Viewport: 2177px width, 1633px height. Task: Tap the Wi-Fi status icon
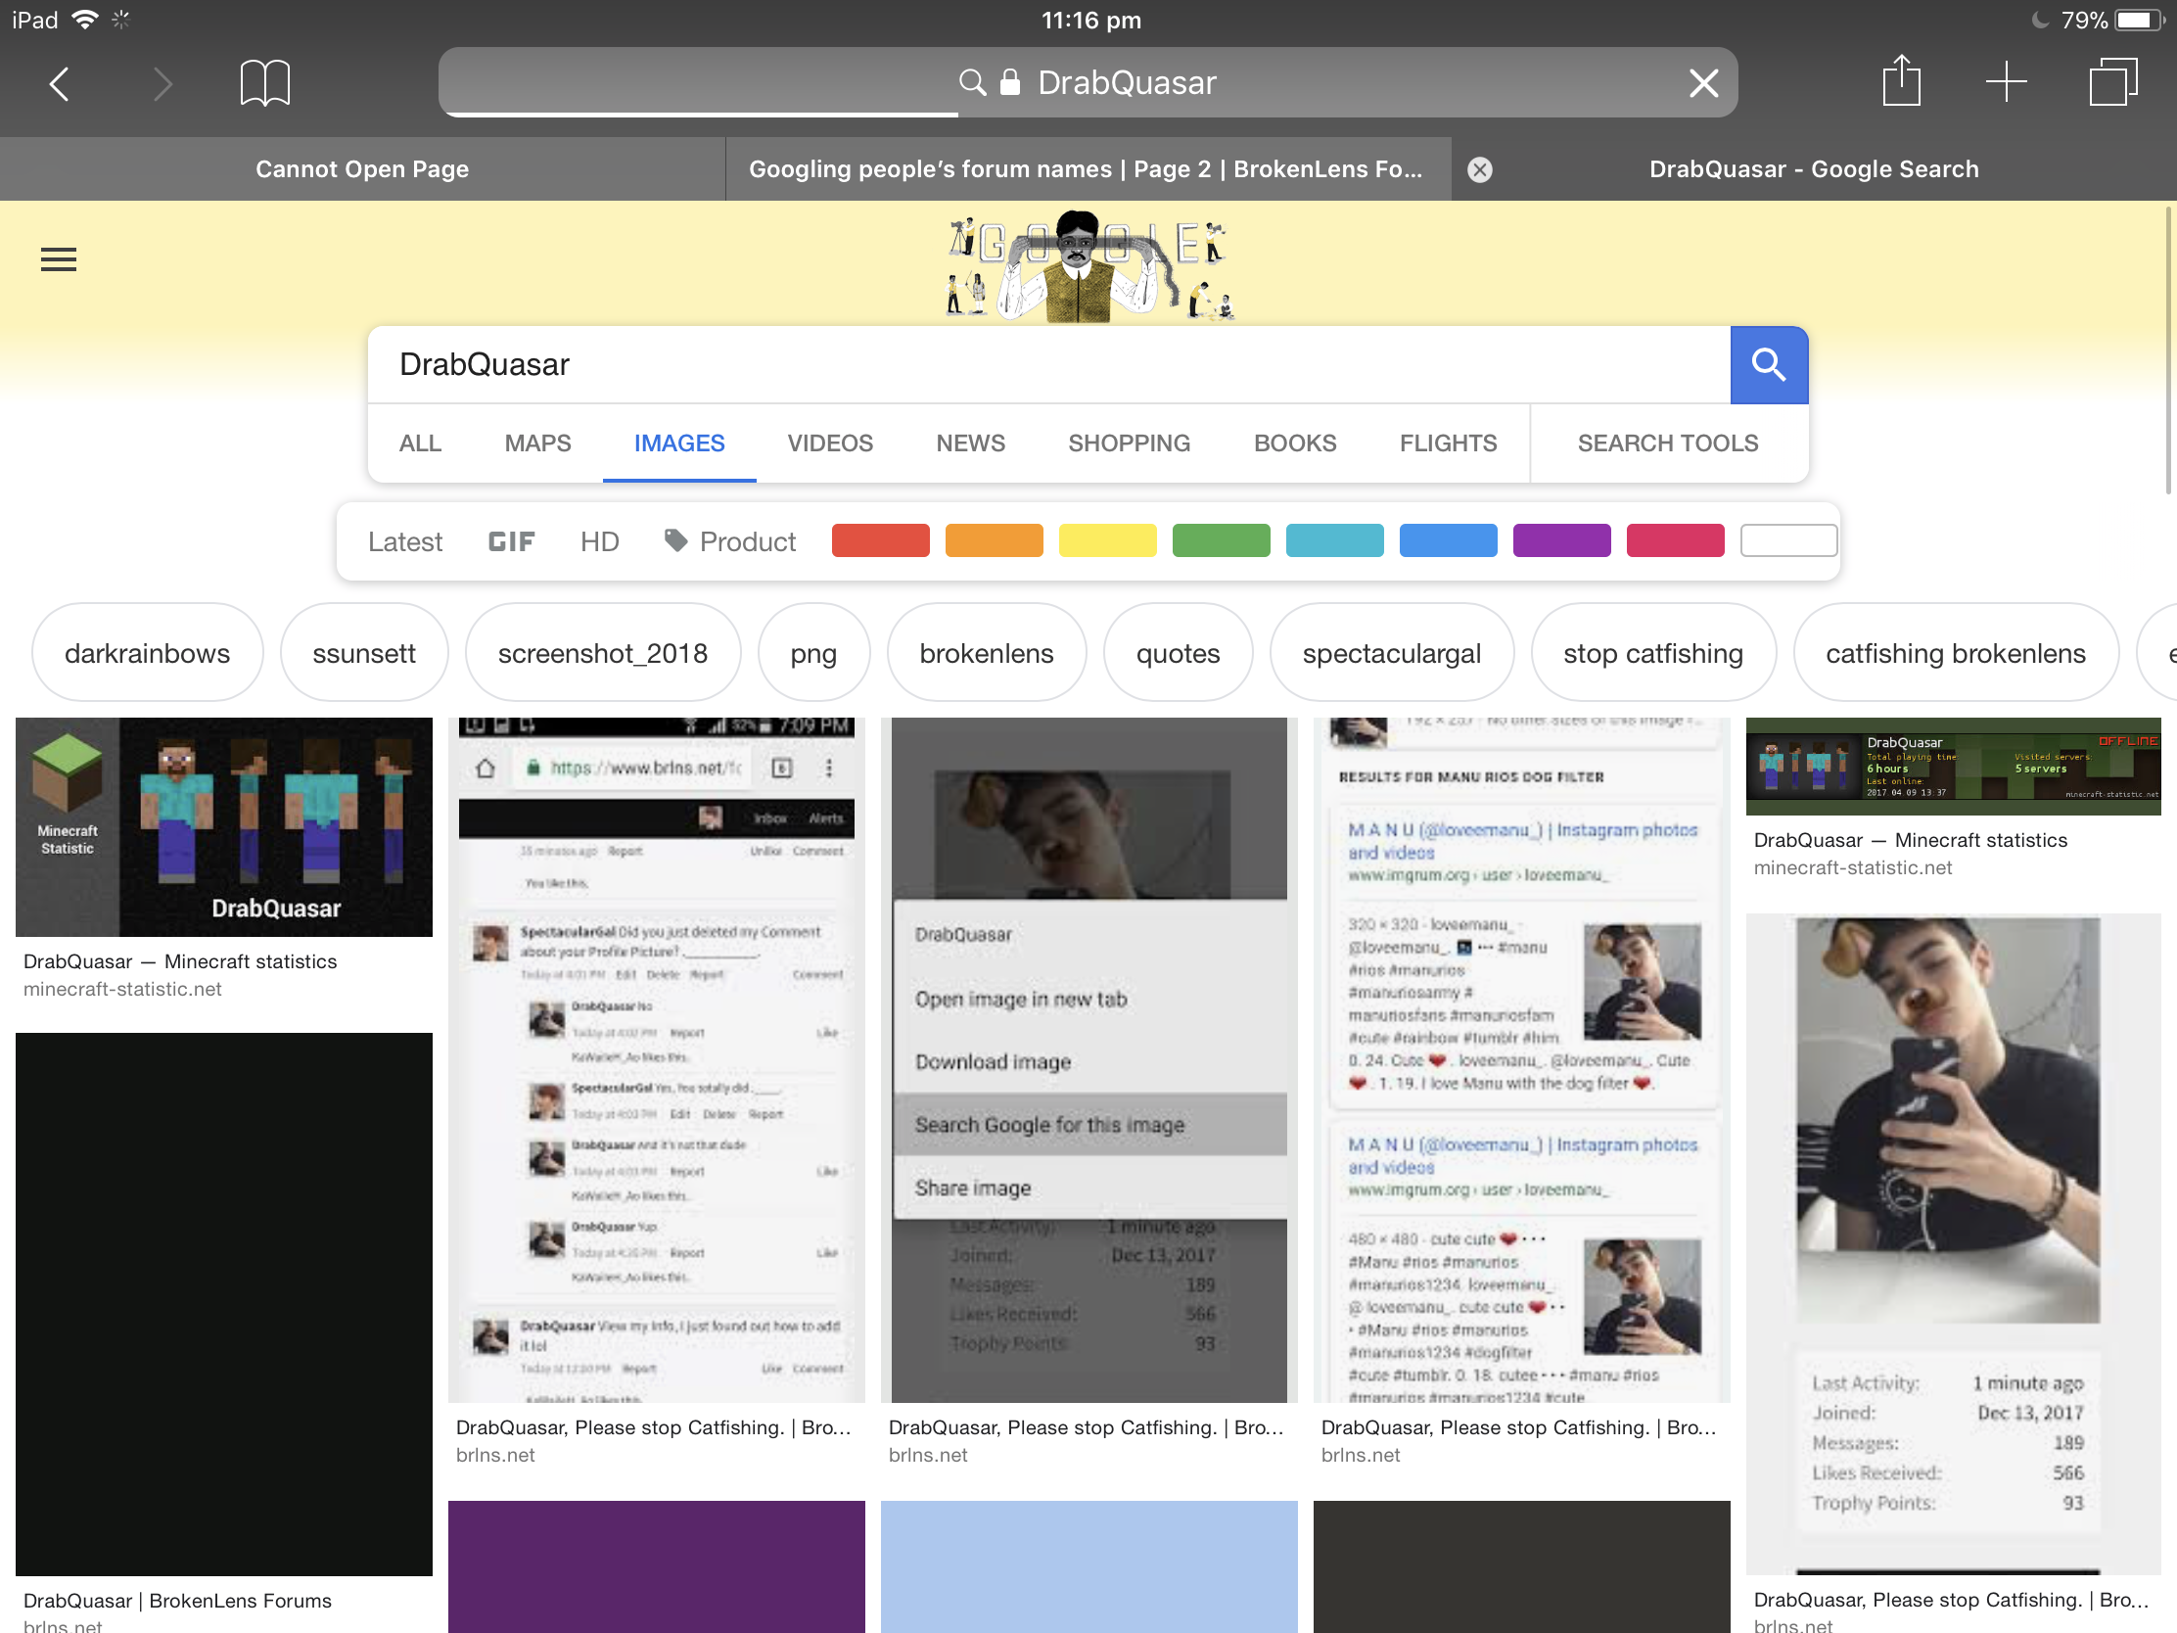tap(85, 20)
